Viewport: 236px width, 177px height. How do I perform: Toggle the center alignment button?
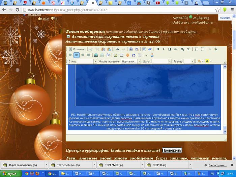tap(77, 55)
